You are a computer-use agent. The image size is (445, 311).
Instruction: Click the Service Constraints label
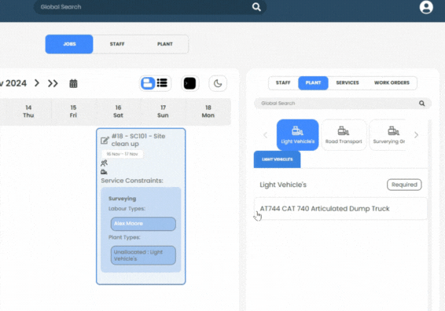click(132, 181)
